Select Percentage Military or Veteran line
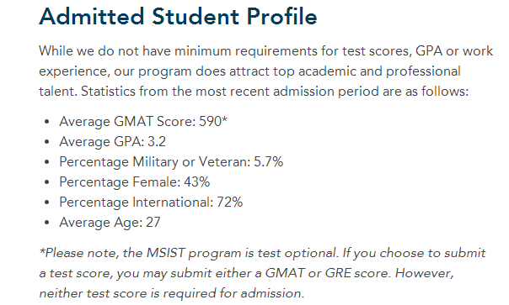Screen dimensions: 509x305 coord(171,162)
